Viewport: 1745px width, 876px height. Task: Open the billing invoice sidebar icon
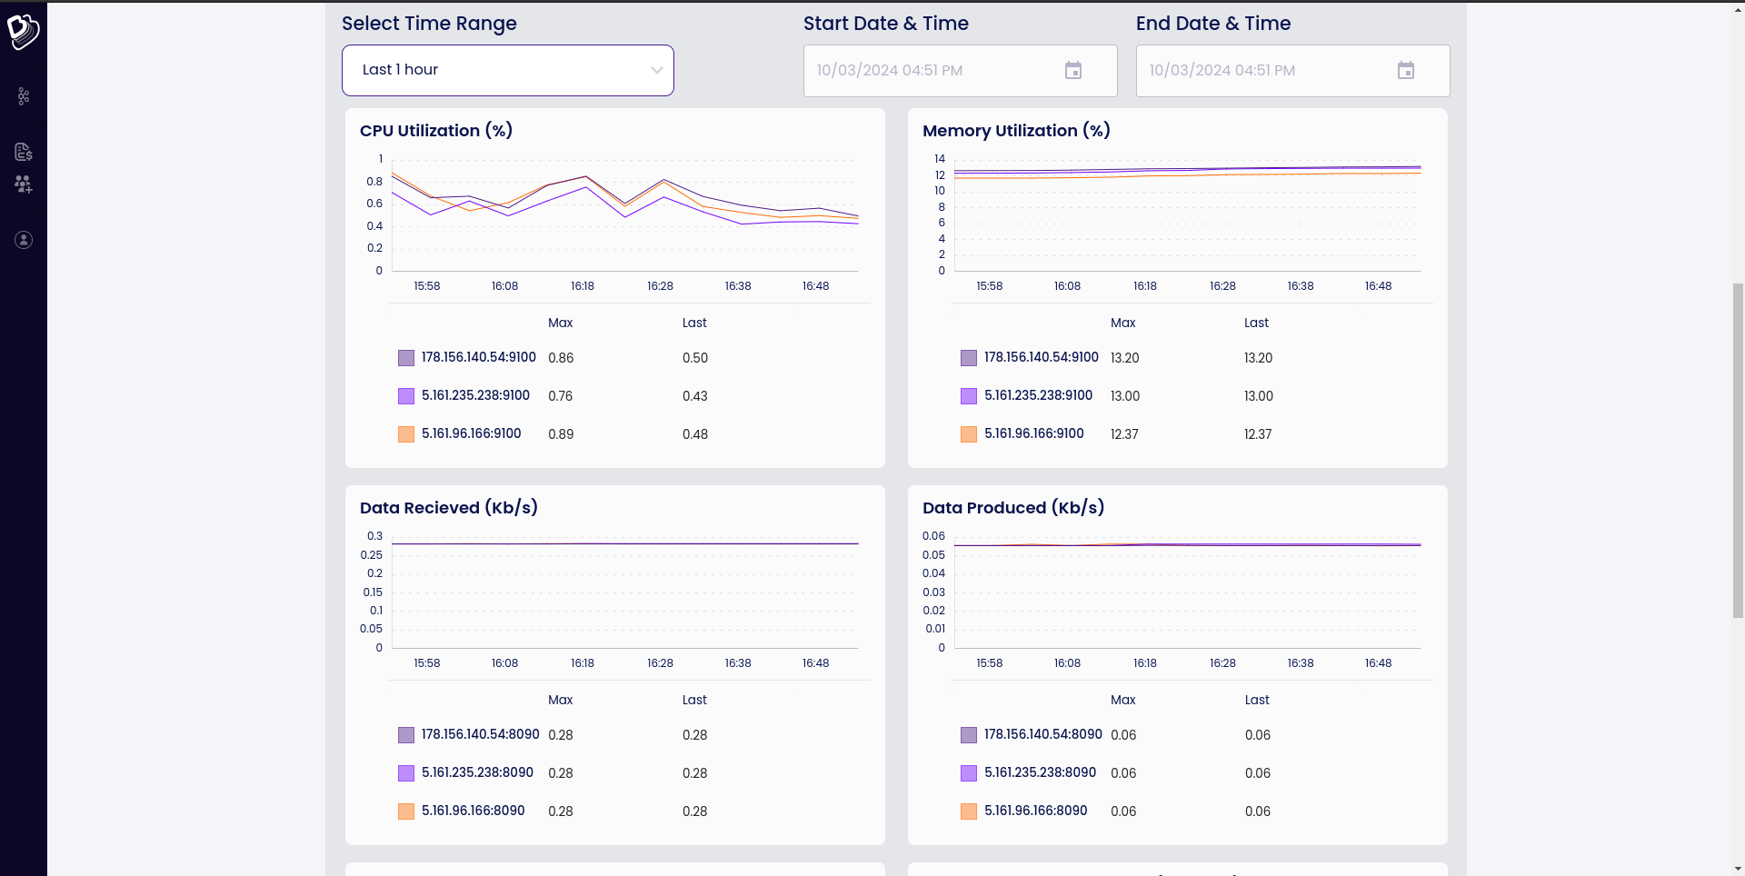[24, 152]
